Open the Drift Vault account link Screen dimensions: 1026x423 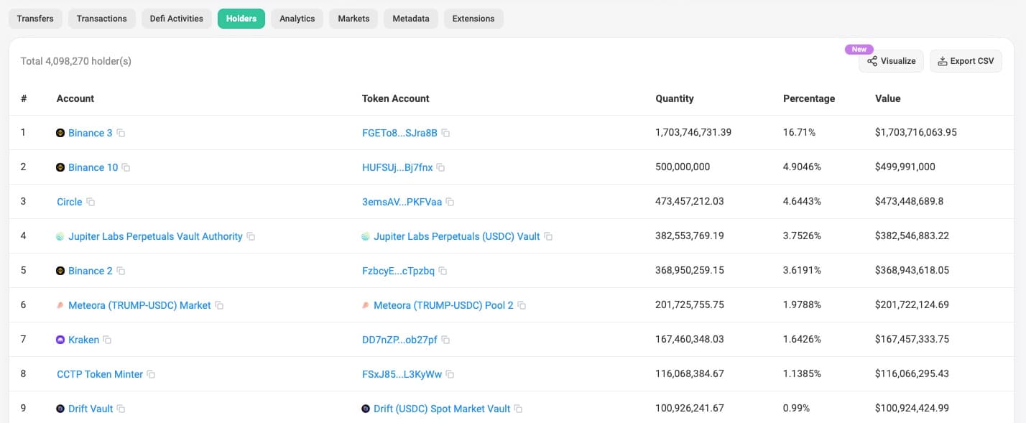coord(91,409)
